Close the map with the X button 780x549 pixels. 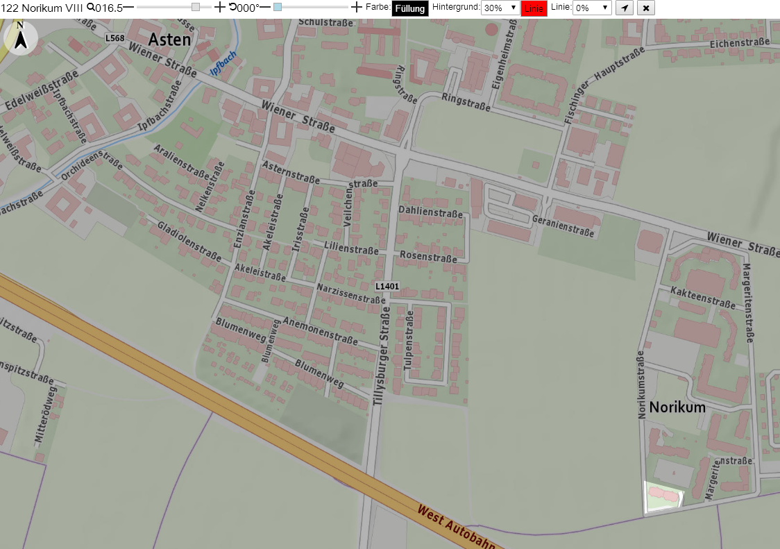click(645, 8)
